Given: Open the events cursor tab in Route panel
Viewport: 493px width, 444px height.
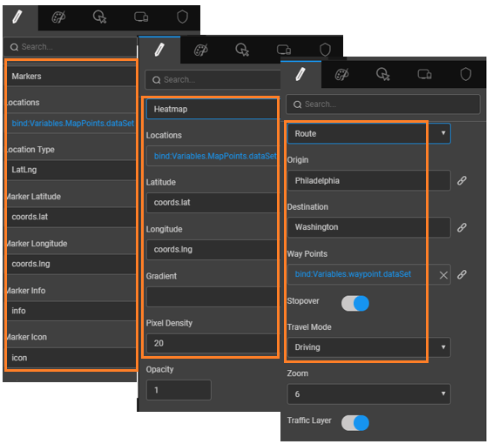Looking at the screenshot, I should [382, 75].
